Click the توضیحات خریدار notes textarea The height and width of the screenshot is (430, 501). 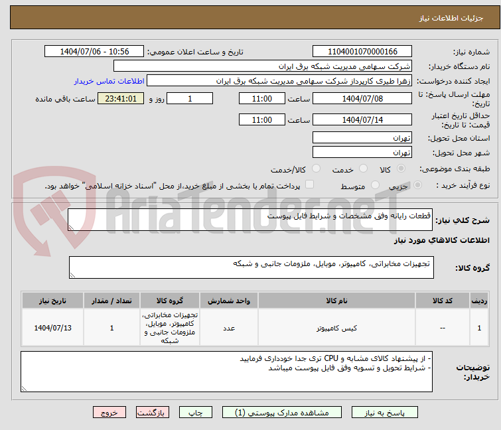[x=226, y=372]
